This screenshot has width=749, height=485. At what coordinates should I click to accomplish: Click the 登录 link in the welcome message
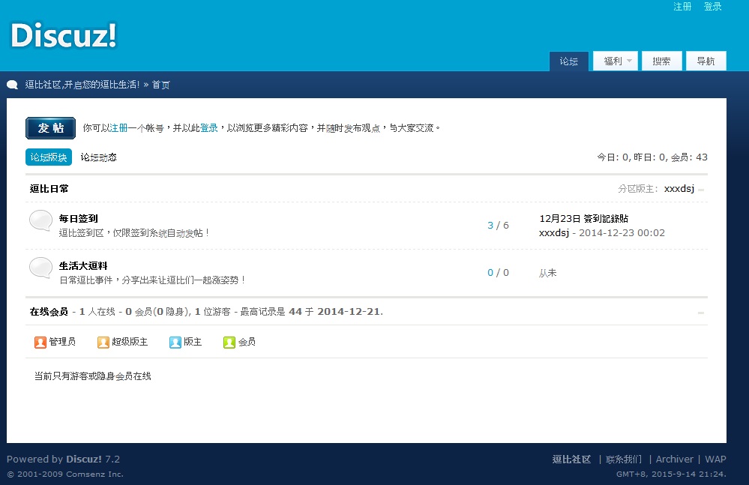(208, 128)
